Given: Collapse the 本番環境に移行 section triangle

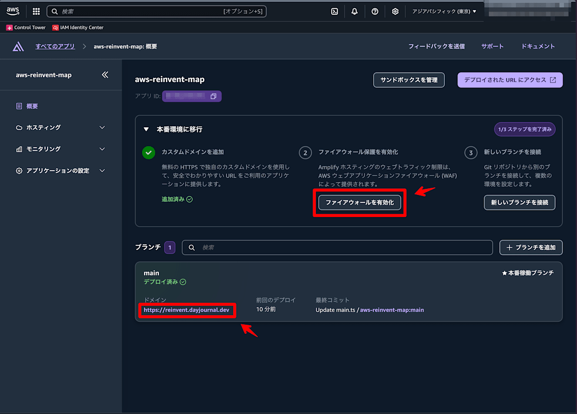Looking at the screenshot, I should pyautogui.click(x=146, y=130).
